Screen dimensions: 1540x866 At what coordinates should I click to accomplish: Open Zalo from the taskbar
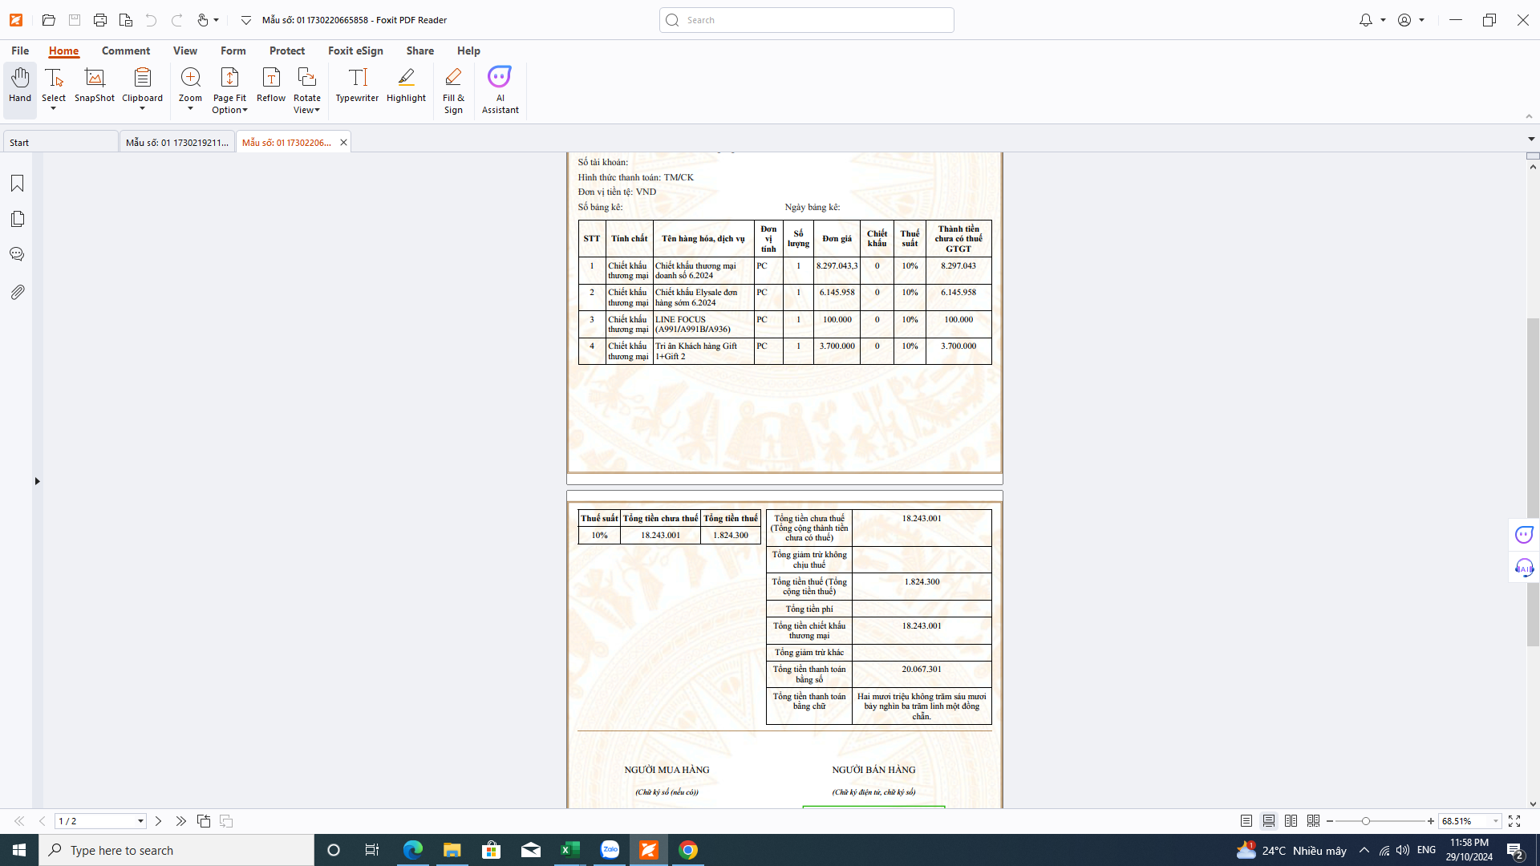(x=610, y=850)
